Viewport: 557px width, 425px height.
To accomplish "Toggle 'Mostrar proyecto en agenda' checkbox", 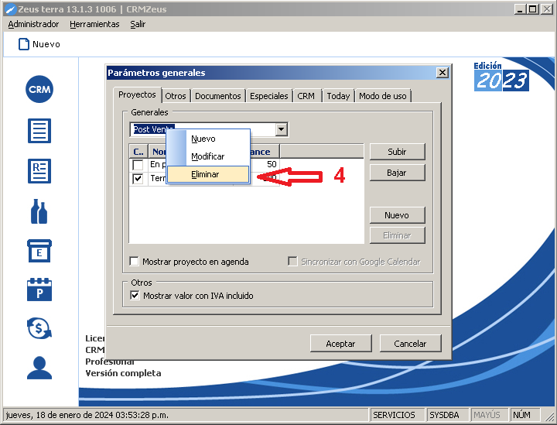I will coord(135,262).
